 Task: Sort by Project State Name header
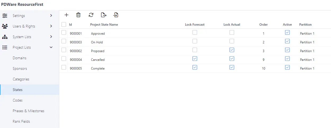(x=104, y=25)
